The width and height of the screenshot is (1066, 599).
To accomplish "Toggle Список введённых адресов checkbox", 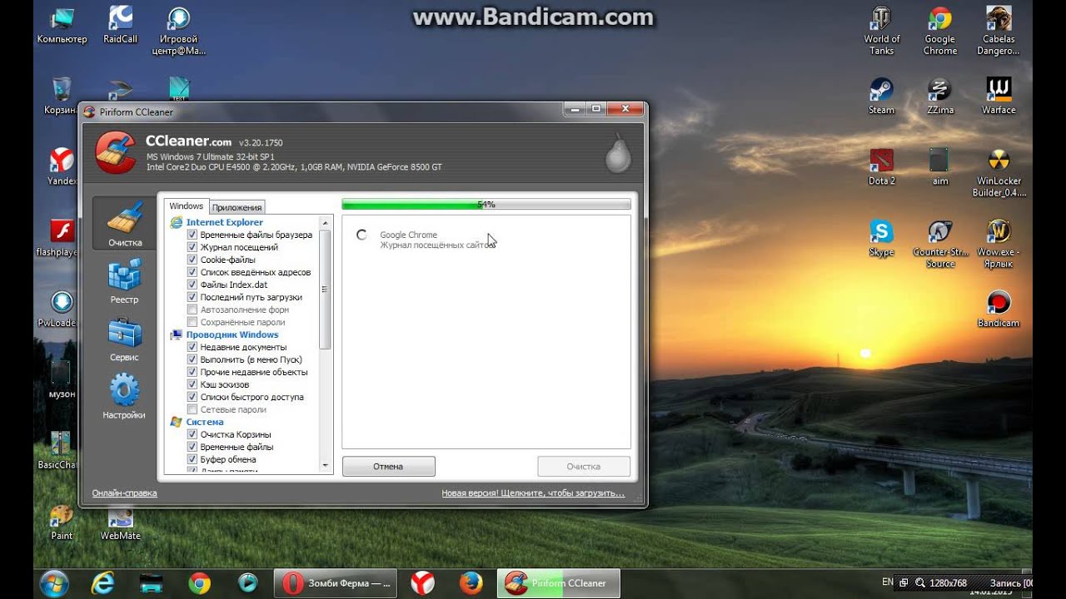I will (x=192, y=272).
